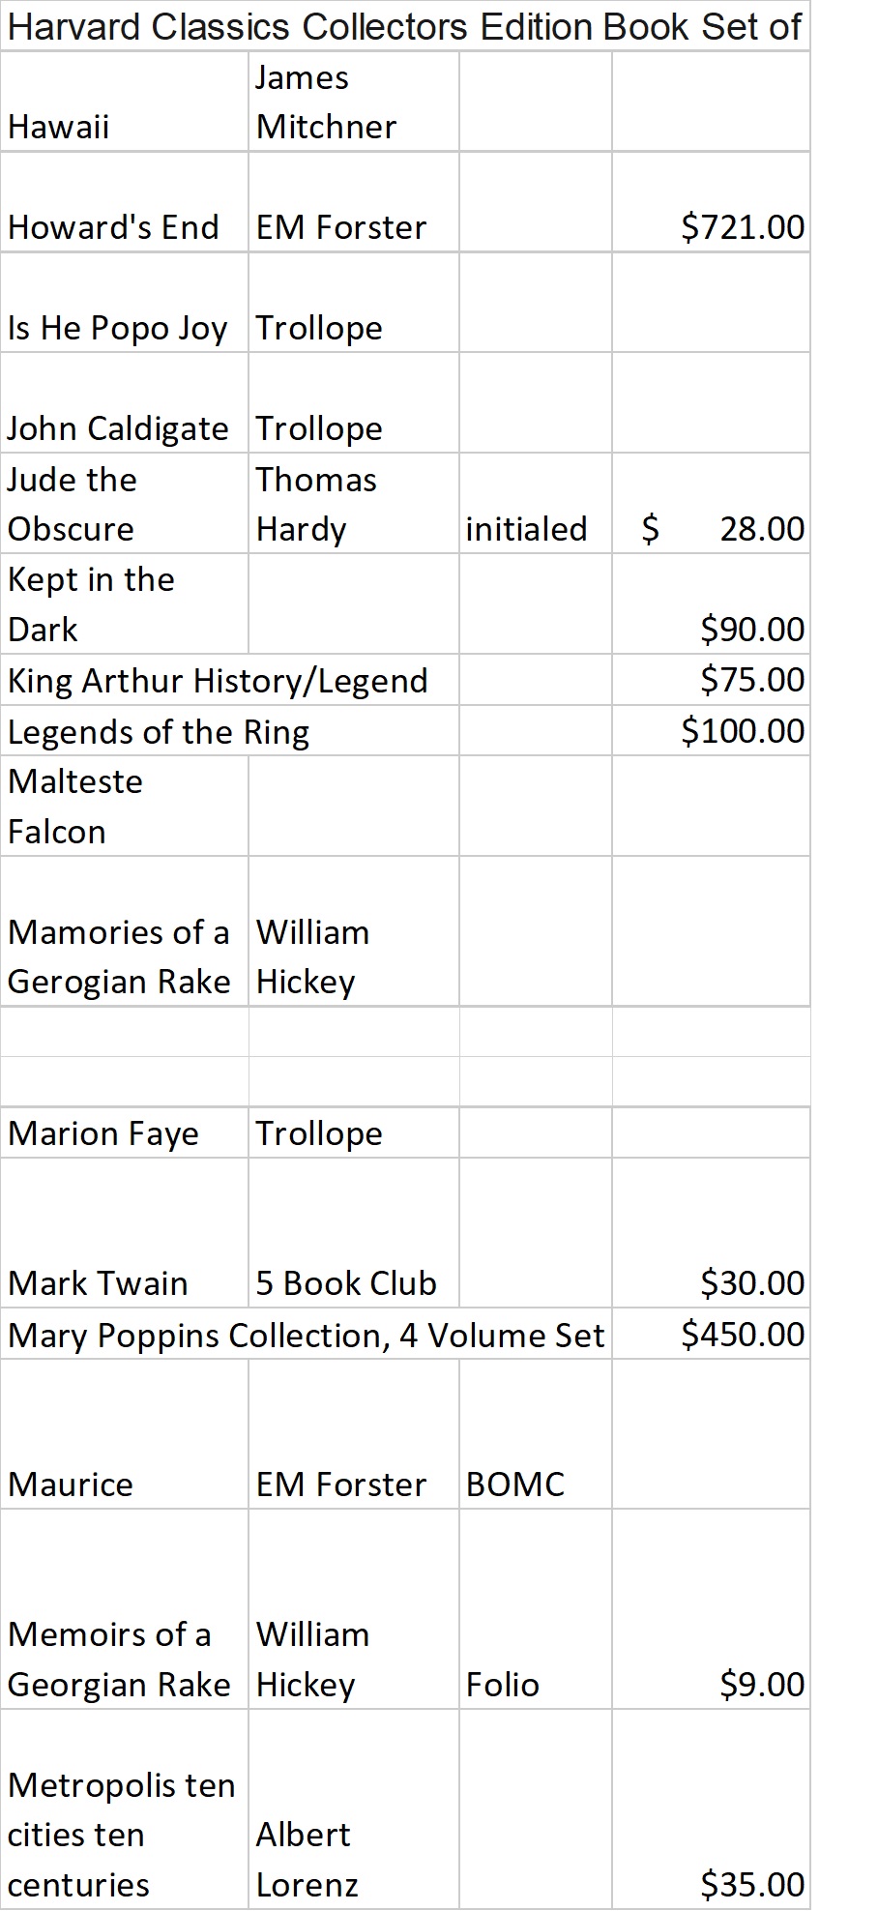Image resolution: width=878 pixels, height=1911 pixels.
Task: Click the Harvard Classics Collectors Edition title cell
Action: (404, 27)
